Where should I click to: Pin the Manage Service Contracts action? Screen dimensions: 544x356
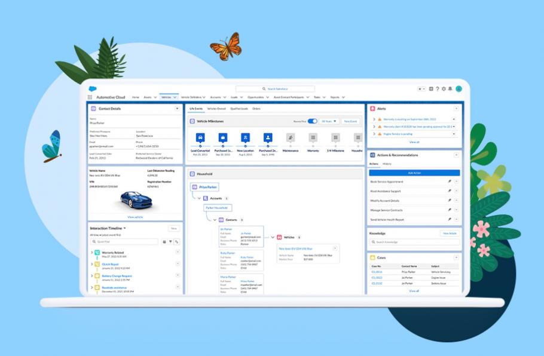[450, 210]
